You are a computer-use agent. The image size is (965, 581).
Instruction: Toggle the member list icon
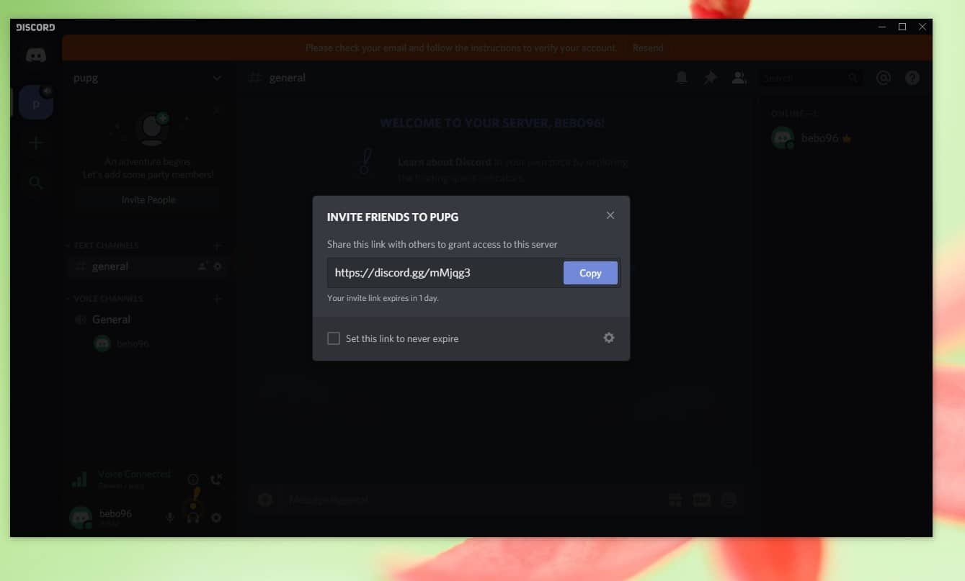click(x=739, y=78)
